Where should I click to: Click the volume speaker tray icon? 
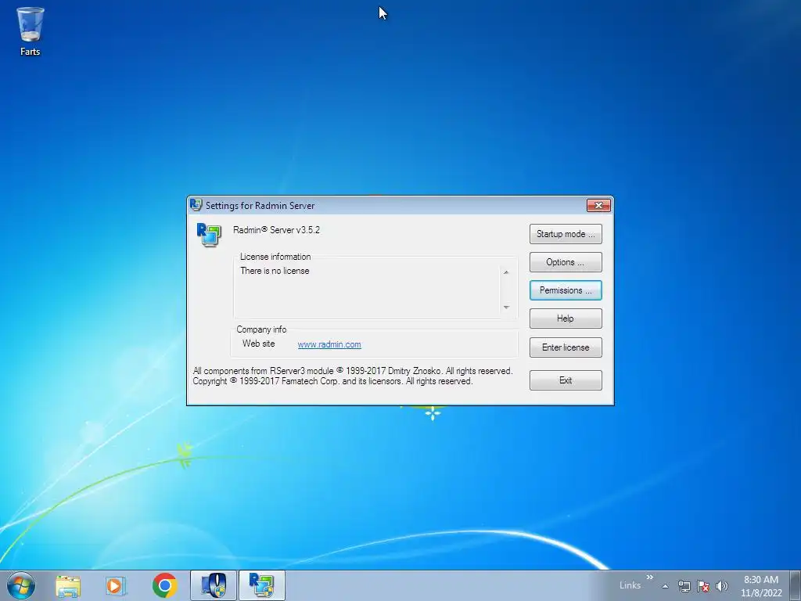coord(722,586)
